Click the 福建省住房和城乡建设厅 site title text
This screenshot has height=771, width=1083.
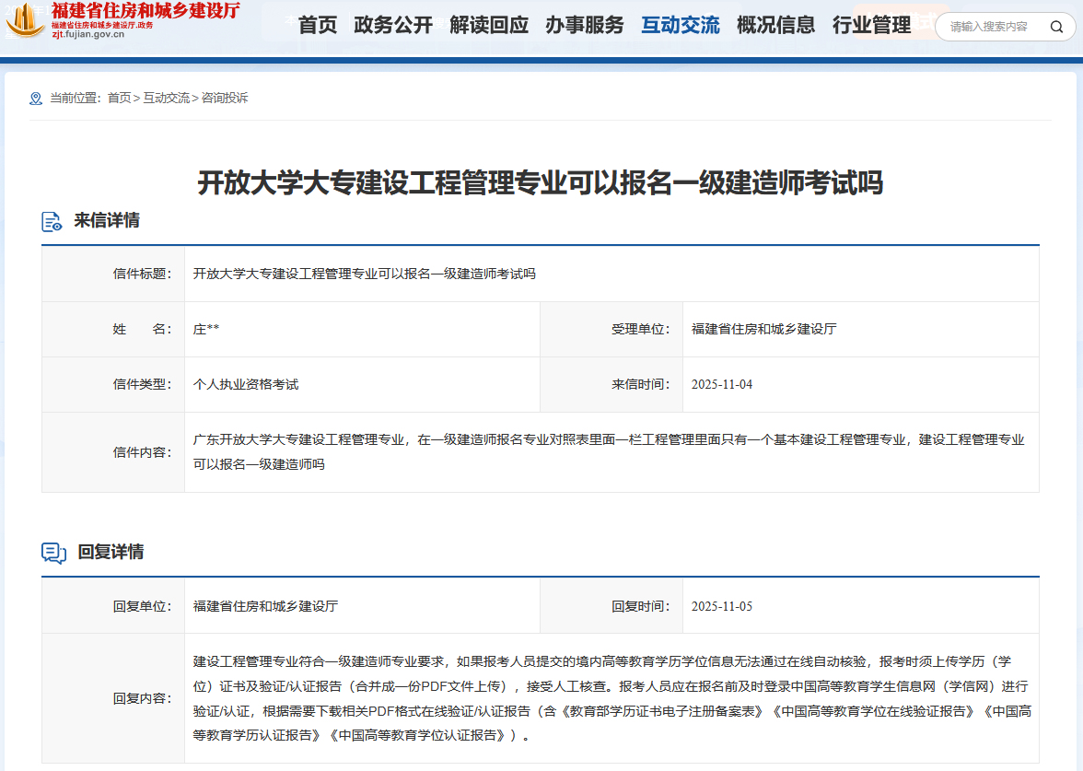click(146, 11)
